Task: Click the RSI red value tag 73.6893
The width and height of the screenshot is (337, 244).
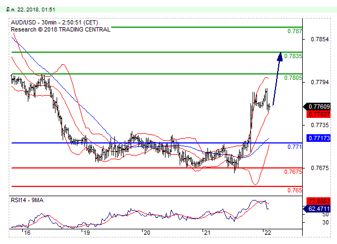Action: coord(319,201)
